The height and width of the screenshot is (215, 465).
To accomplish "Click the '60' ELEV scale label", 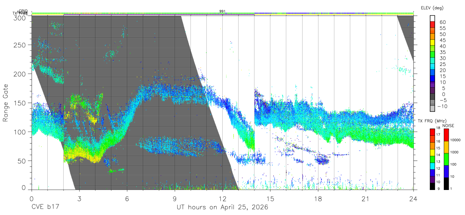I will [442, 22].
